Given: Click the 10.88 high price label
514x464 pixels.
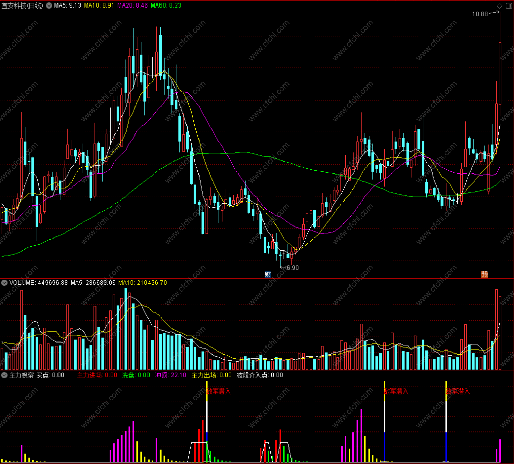Looking at the screenshot, I should pyautogui.click(x=480, y=14).
